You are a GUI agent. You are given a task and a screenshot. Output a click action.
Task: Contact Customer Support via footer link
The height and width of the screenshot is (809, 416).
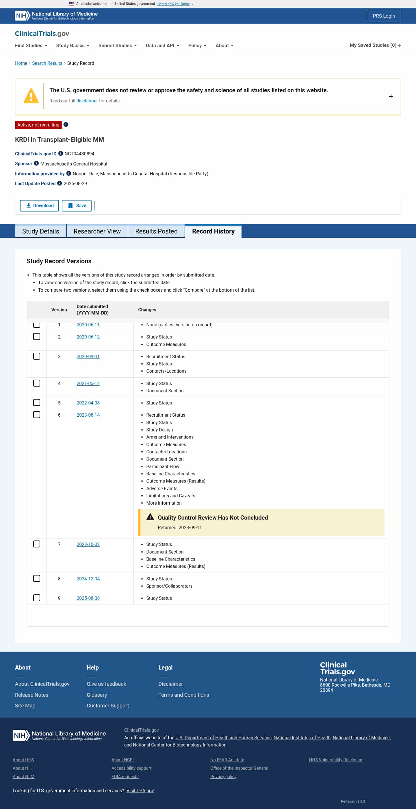[108, 705]
